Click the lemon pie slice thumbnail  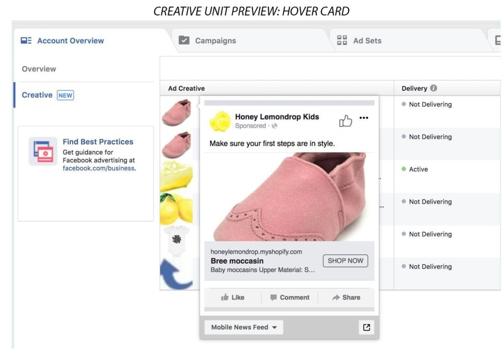coord(177,177)
